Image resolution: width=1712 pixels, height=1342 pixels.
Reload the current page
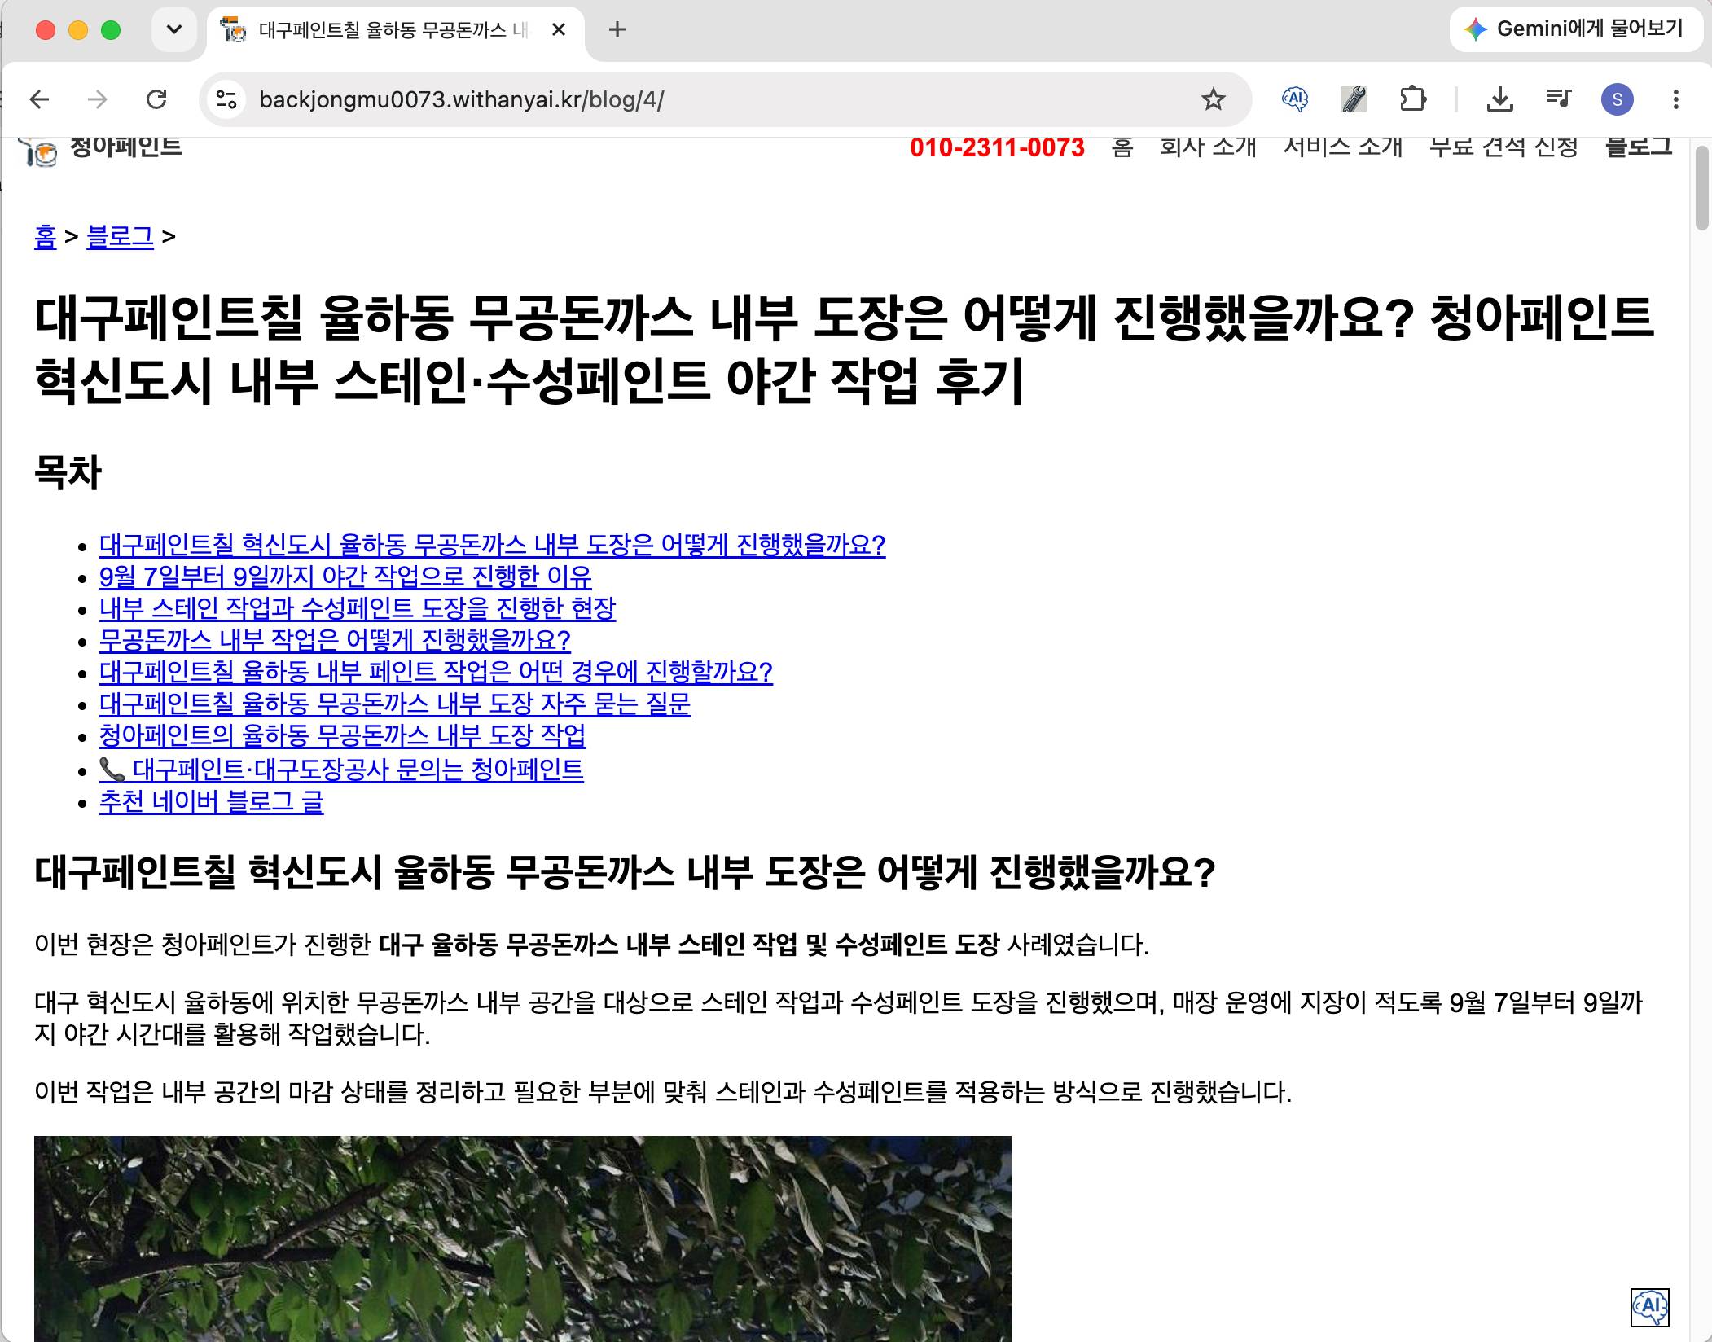coord(156,99)
